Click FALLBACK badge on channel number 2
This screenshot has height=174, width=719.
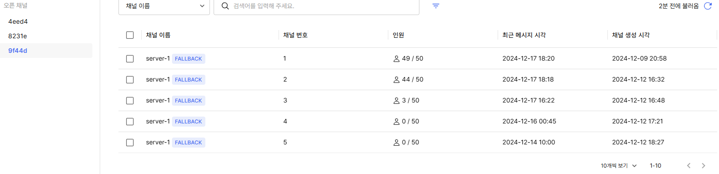pyautogui.click(x=188, y=80)
